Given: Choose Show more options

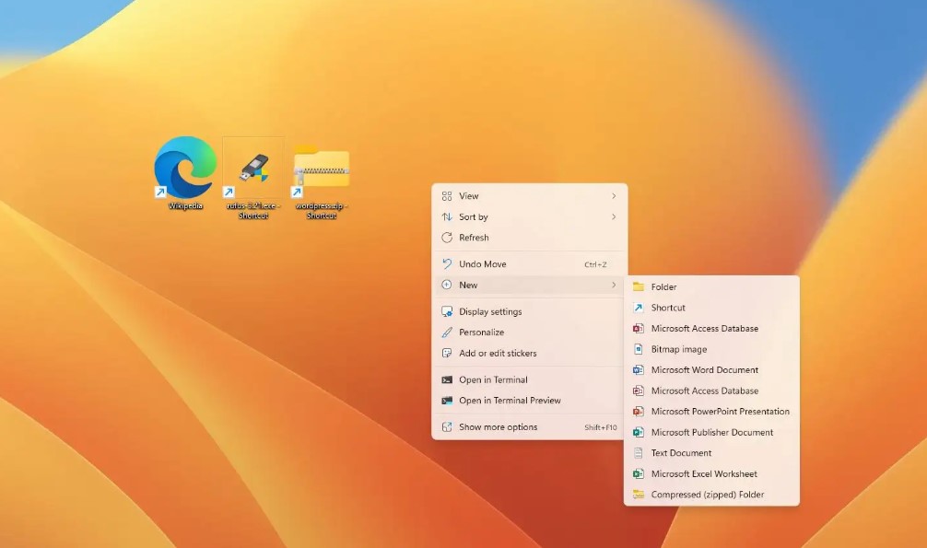Looking at the screenshot, I should click(x=529, y=426).
